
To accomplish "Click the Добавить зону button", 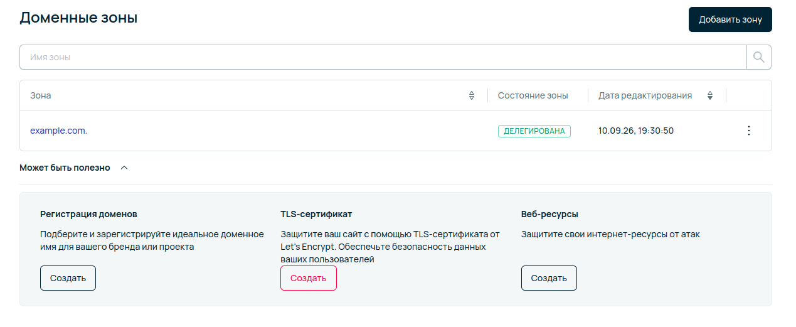I will (x=730, y=19).
